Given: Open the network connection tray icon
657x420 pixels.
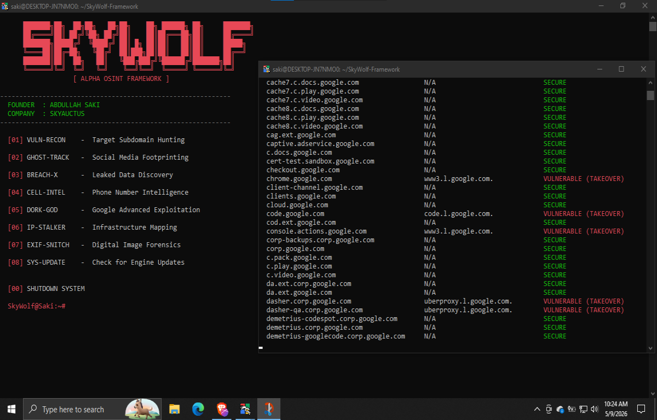Looking at the screenshot, I should (584, 409).
